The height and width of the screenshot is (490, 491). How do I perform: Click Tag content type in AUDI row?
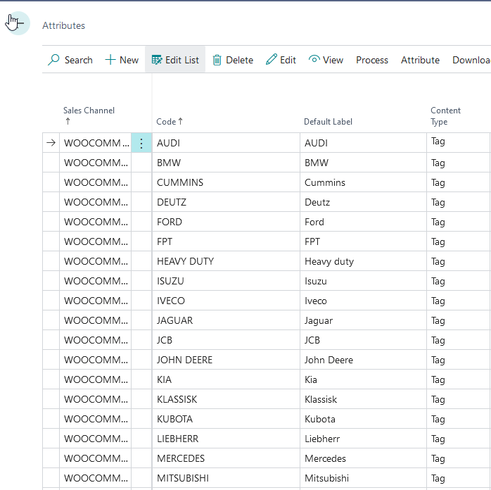pyautogui.click(x=458, y=143)
